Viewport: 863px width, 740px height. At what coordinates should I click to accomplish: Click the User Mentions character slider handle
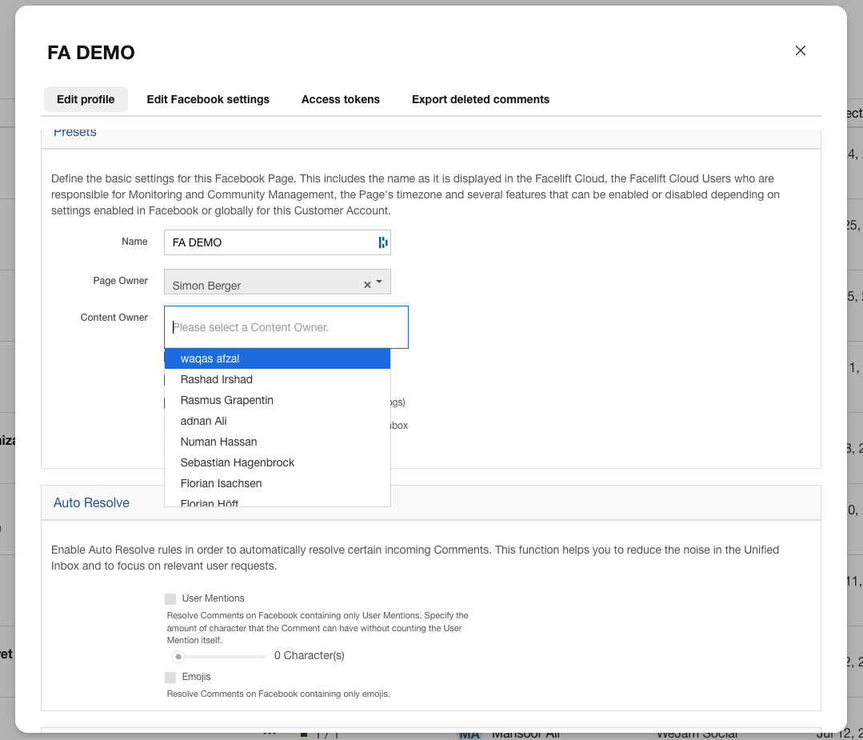pos(178,656)
